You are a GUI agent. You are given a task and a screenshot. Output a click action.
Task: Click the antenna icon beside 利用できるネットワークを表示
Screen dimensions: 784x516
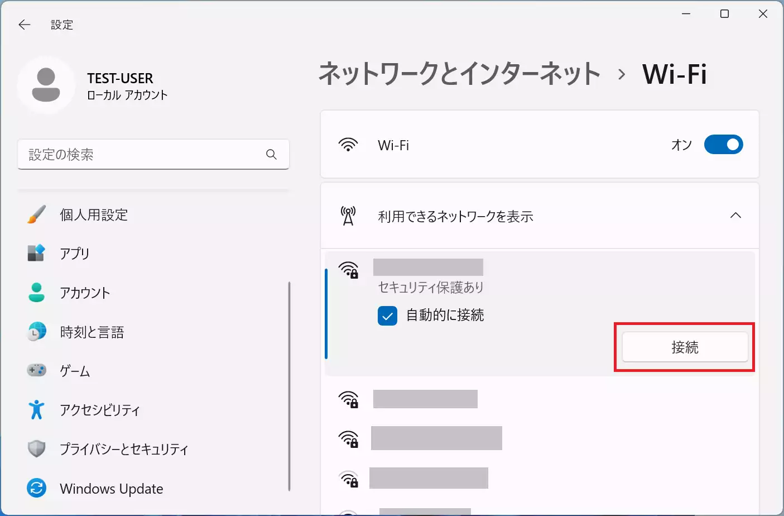[348, 216]
